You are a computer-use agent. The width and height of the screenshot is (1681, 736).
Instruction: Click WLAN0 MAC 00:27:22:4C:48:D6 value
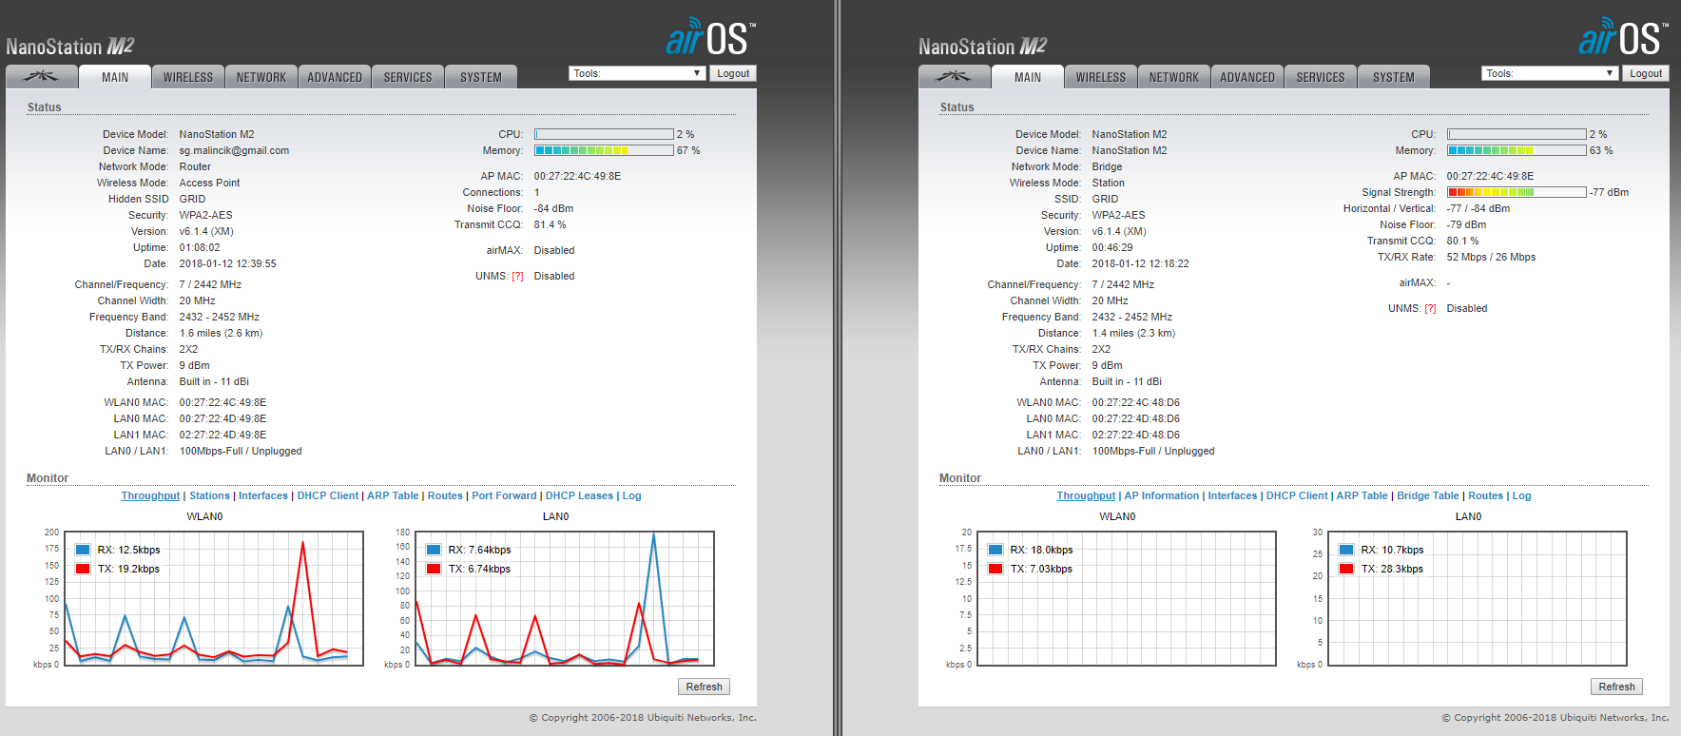1135,402
